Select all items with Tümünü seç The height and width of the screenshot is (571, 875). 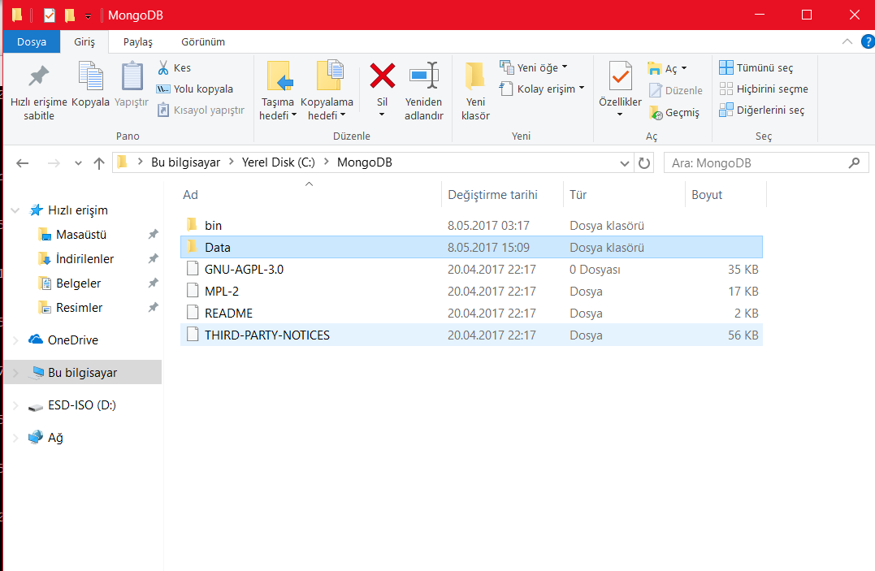pyautogui.click(x=756, y=67)
